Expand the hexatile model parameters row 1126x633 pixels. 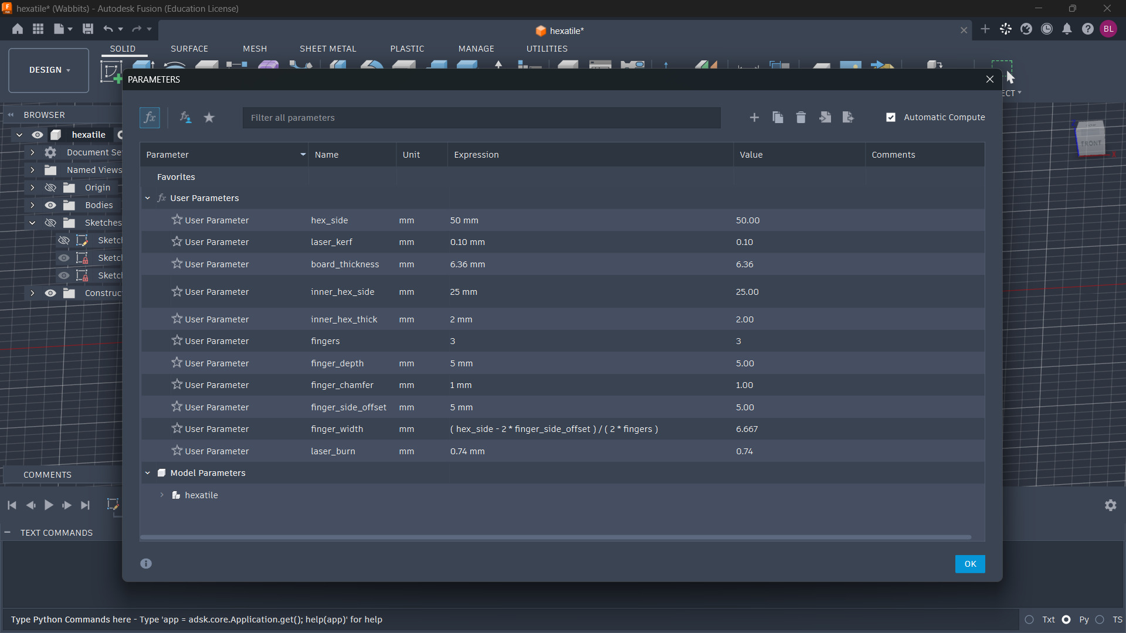click(x=162, y=495)
